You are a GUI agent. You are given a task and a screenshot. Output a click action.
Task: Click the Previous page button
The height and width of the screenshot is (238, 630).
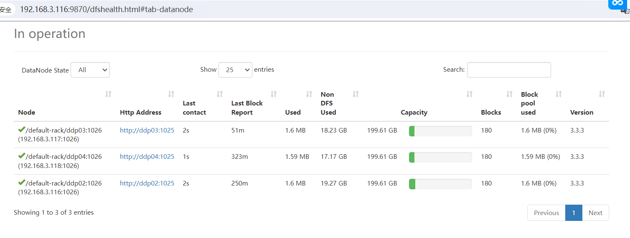pyautogui.click(x=546, y=213)
